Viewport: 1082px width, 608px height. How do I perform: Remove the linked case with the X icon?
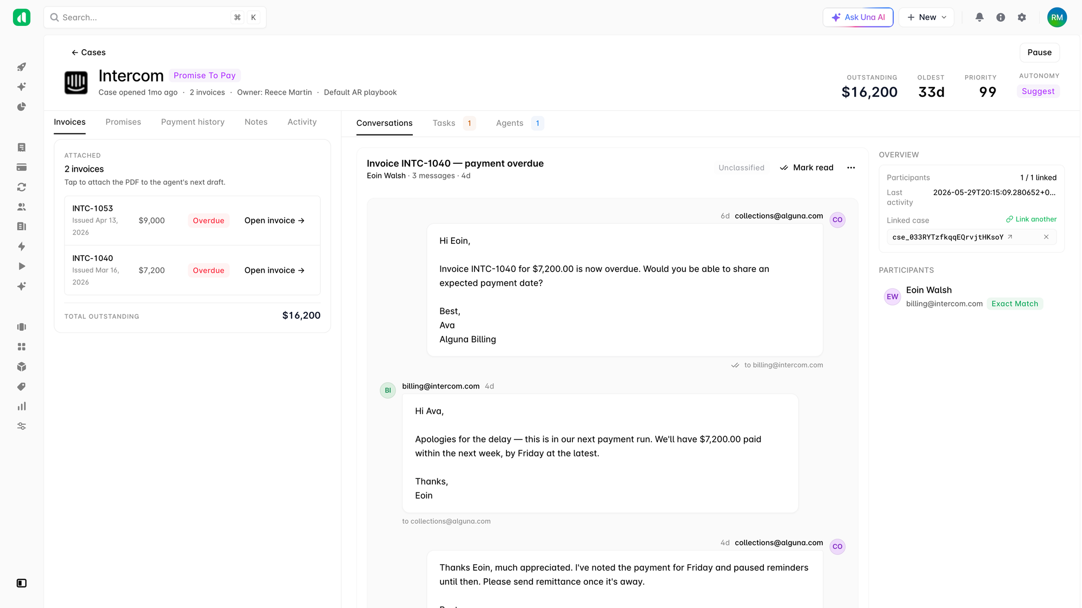point(1046,237)
